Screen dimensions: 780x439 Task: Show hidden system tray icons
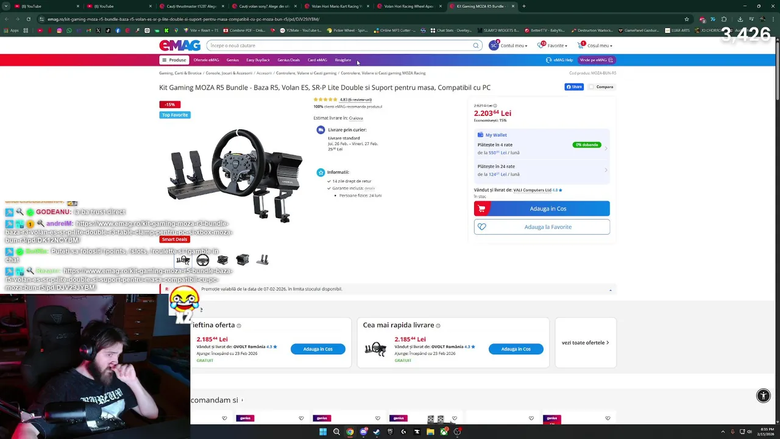pos(724,432)
